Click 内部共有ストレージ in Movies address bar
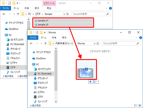Screen dimensions: 143x108 pyautogui.click(x=64, y=43)
